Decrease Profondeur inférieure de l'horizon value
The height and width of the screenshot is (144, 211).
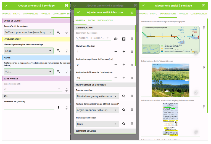(115, 78)
